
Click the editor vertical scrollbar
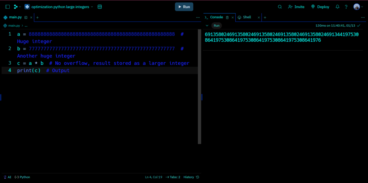click(199, 86)
